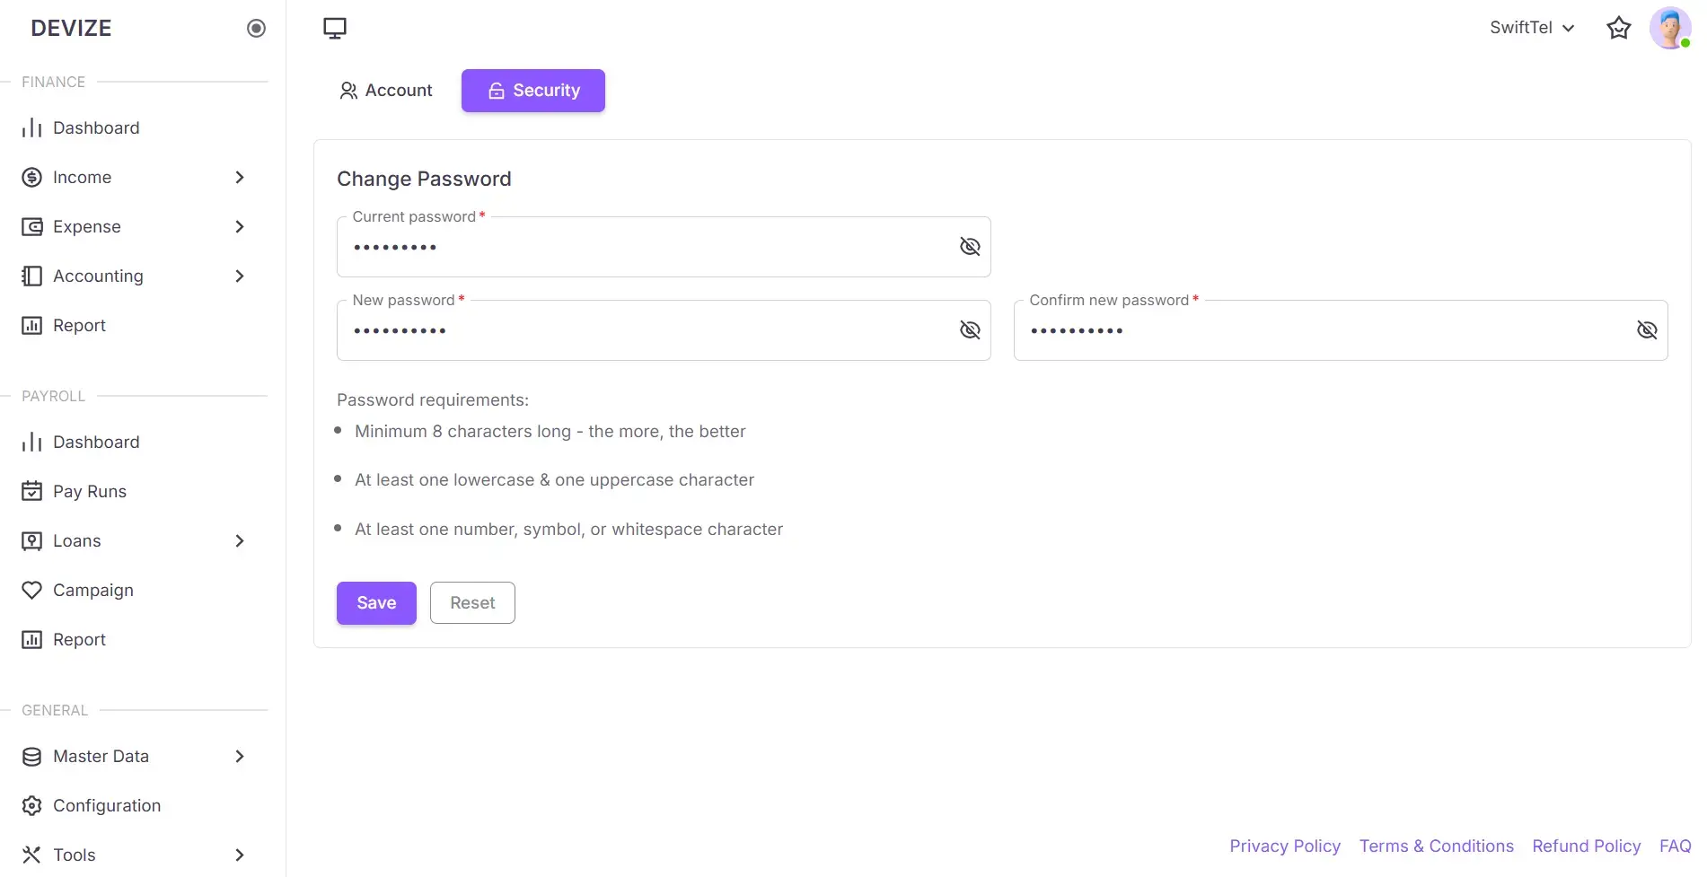Click the Accounting book icon
The height and width of the screenshot is (877, 1707).
pyautogui.click(x=31, y=276)
